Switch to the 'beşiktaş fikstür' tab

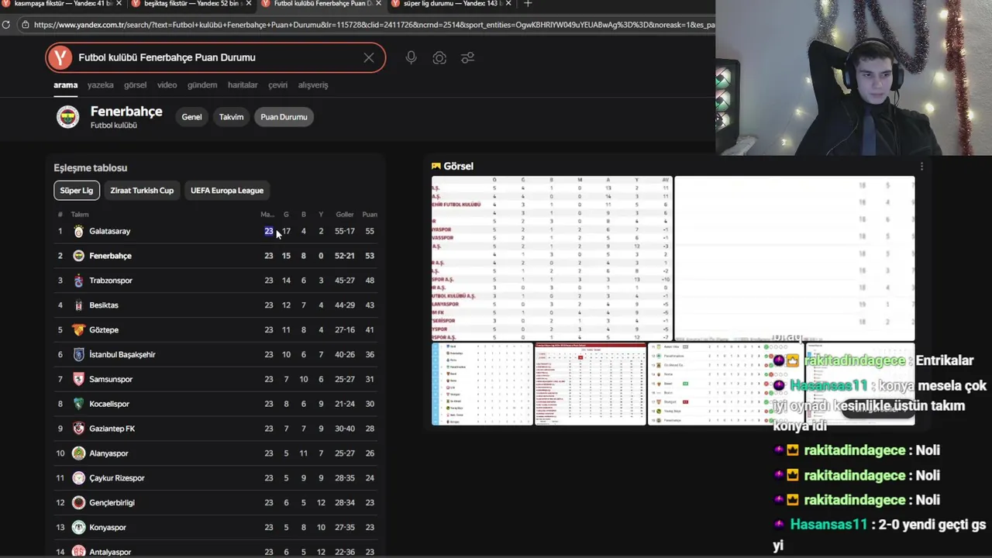click(192, 4)
